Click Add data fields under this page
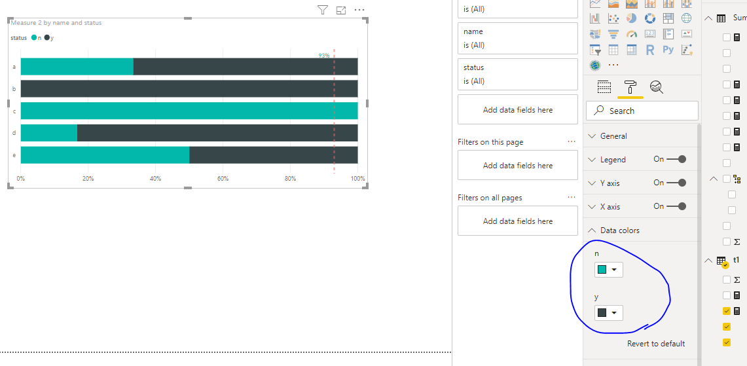 click(x=518, y=166)
